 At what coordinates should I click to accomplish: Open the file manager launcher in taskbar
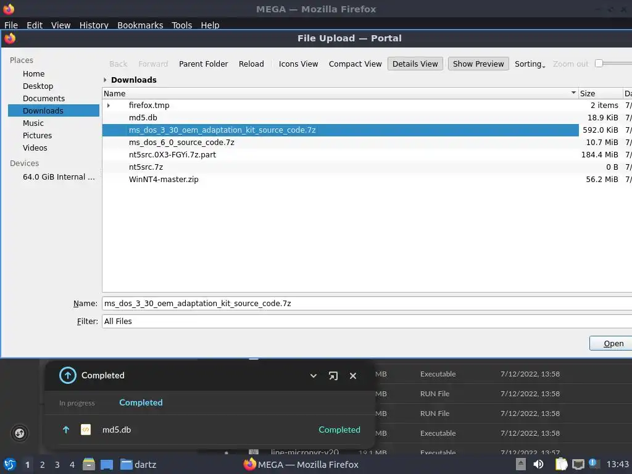point(89,464)
